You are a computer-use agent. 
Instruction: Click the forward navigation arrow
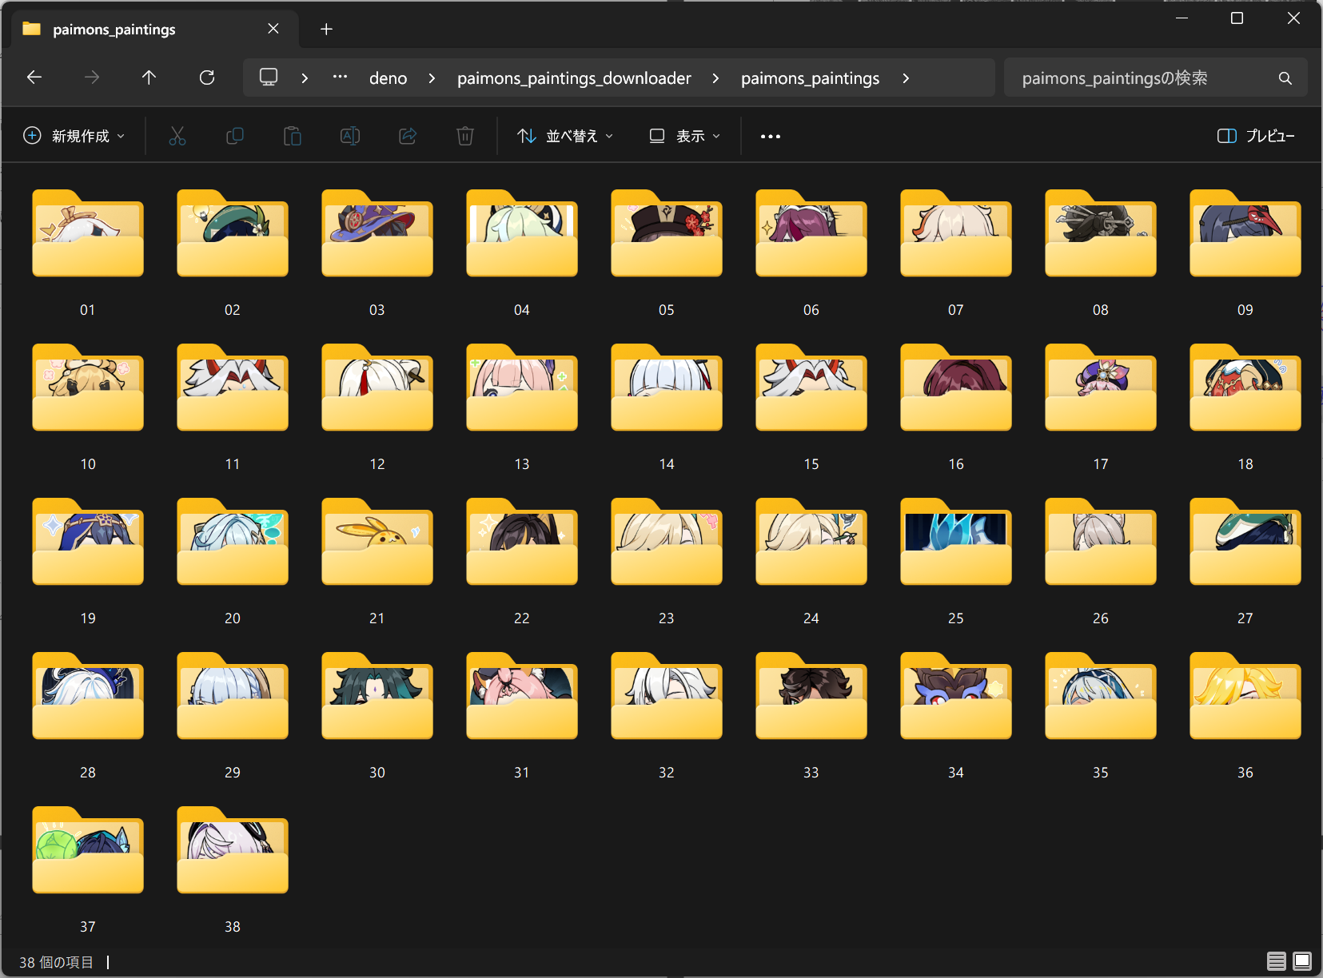pyautogui.click(x=92, y=78)
